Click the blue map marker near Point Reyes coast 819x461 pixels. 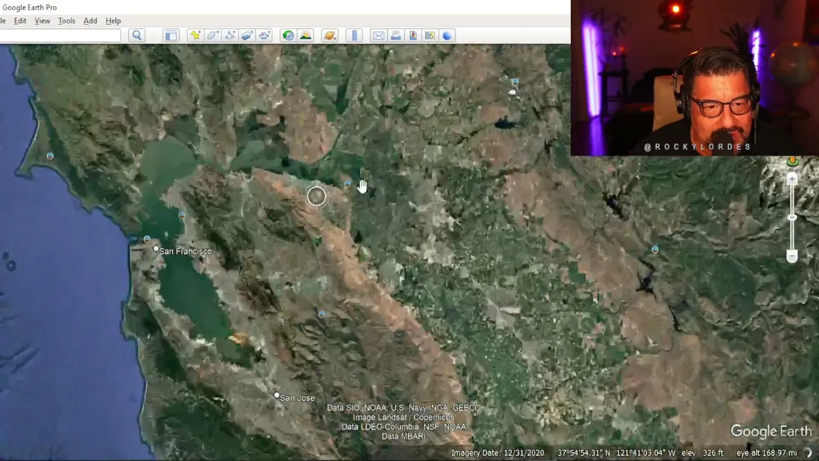(x=50, y=156)
